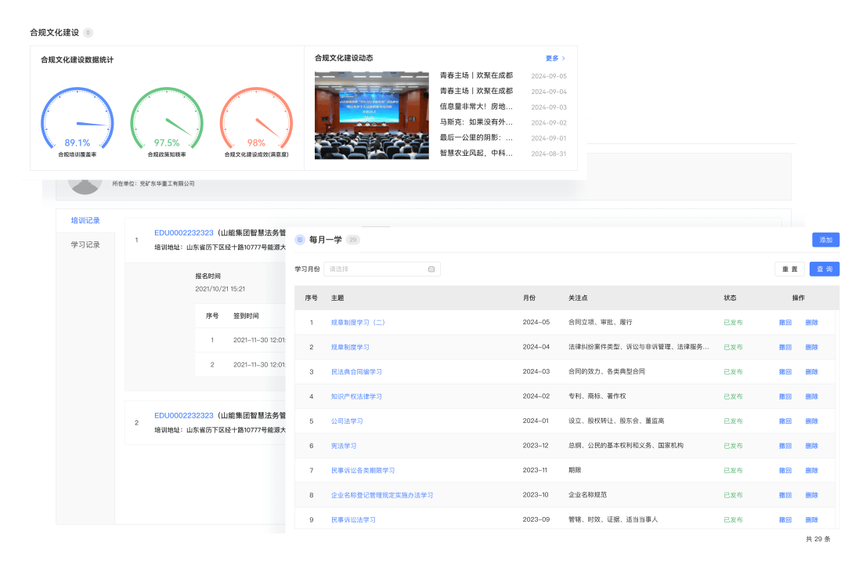Click 删除 for 知识产权法律学习 row
Viewport: 866px width, 564px height.
[x=811, y=396]
